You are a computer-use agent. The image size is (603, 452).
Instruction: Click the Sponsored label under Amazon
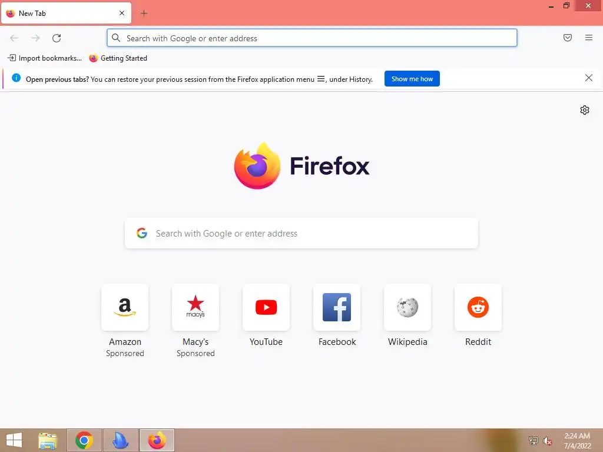(125, 353)
